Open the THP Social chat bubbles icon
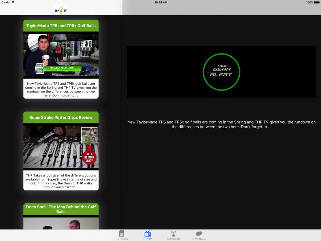 click(199, 234)
